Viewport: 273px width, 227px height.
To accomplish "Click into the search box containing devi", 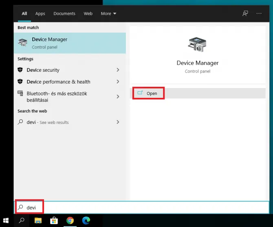I will point(141,207).
